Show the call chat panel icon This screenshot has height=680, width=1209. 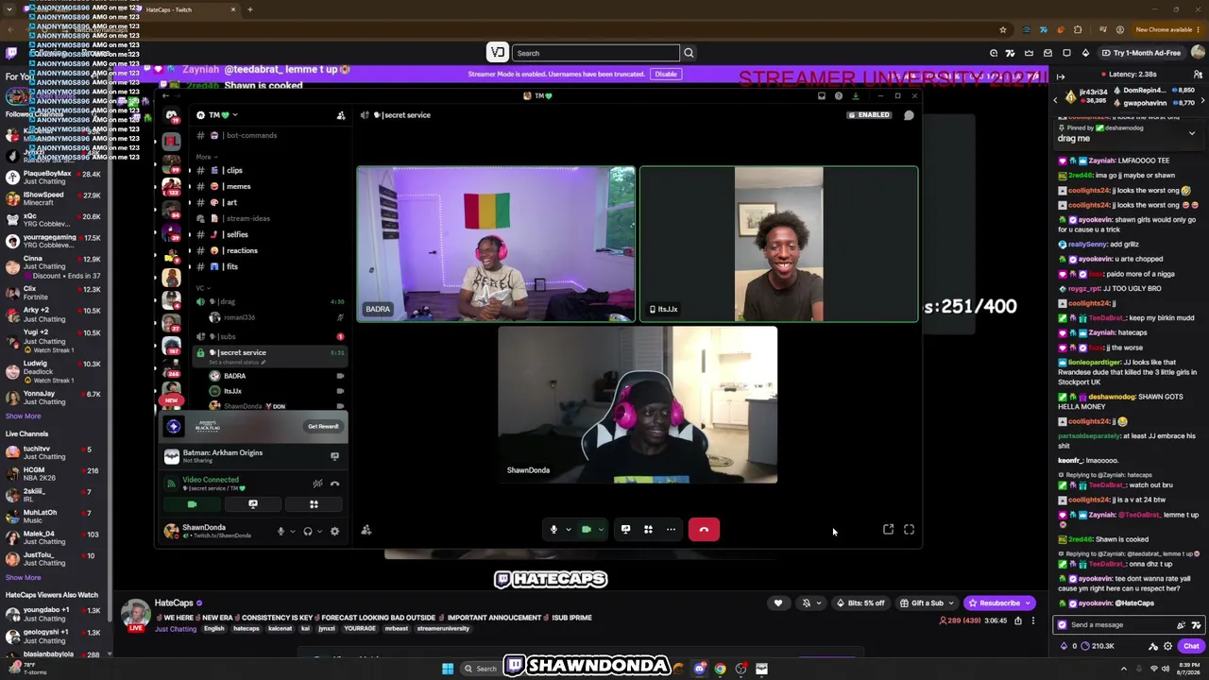coord(909,115)
